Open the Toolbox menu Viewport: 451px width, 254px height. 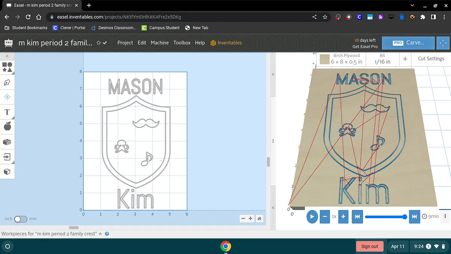[x=182, y=43]
